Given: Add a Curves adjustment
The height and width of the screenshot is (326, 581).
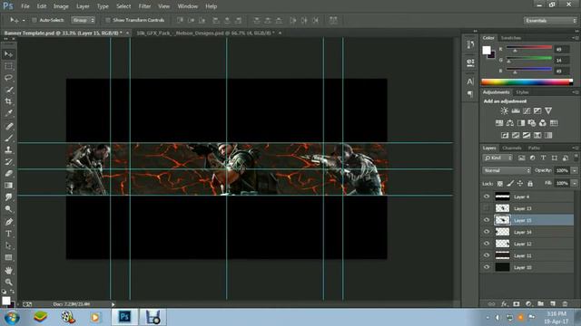Looking at the screenshot, I should click(527, 110).
